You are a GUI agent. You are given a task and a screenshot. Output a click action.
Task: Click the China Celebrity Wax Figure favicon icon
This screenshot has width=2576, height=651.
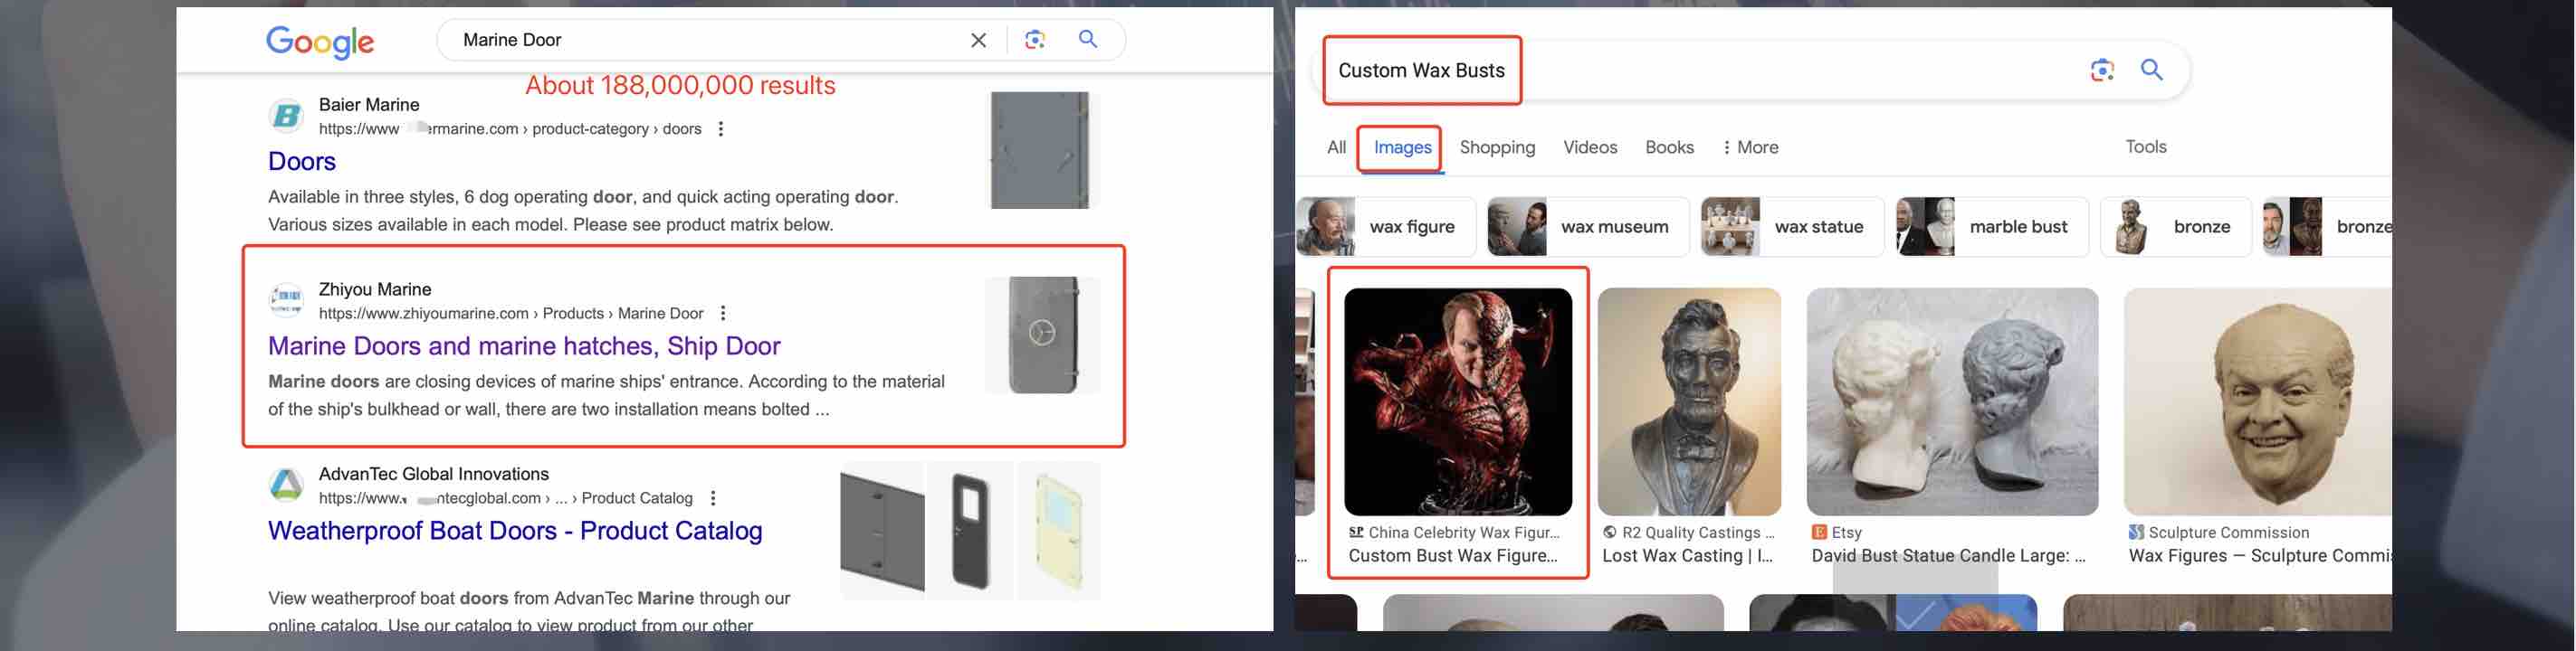coord(1356,533)
